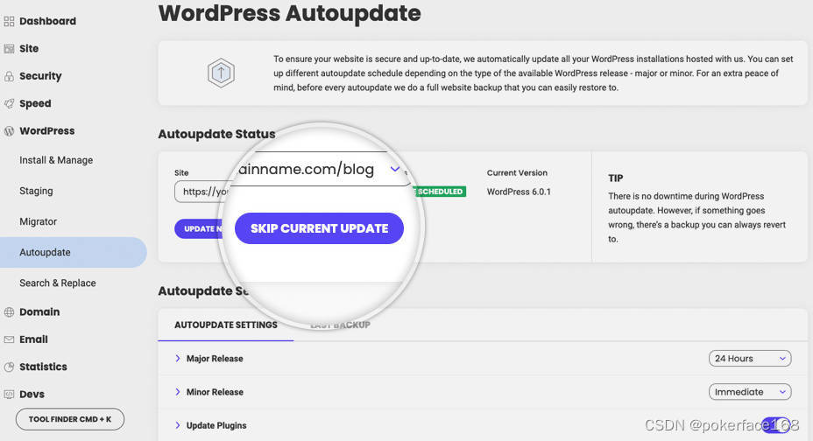Open the Site menu section

29,49
